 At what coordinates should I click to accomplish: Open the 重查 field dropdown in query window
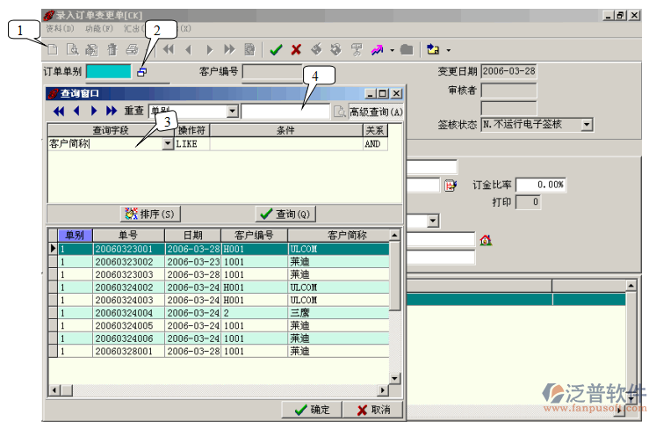coord(232,112)
